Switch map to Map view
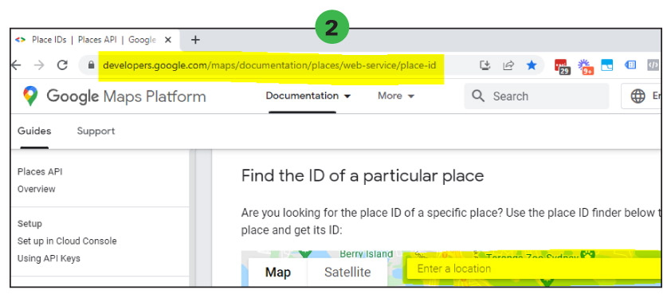Image resolution: width=671 pixels, height=298 pixels. tap(278, 273)
